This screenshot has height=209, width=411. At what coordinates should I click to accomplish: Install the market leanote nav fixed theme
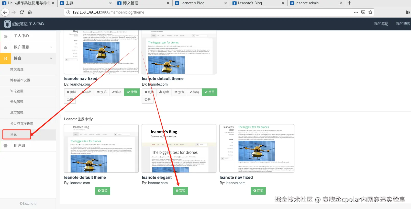258,191
